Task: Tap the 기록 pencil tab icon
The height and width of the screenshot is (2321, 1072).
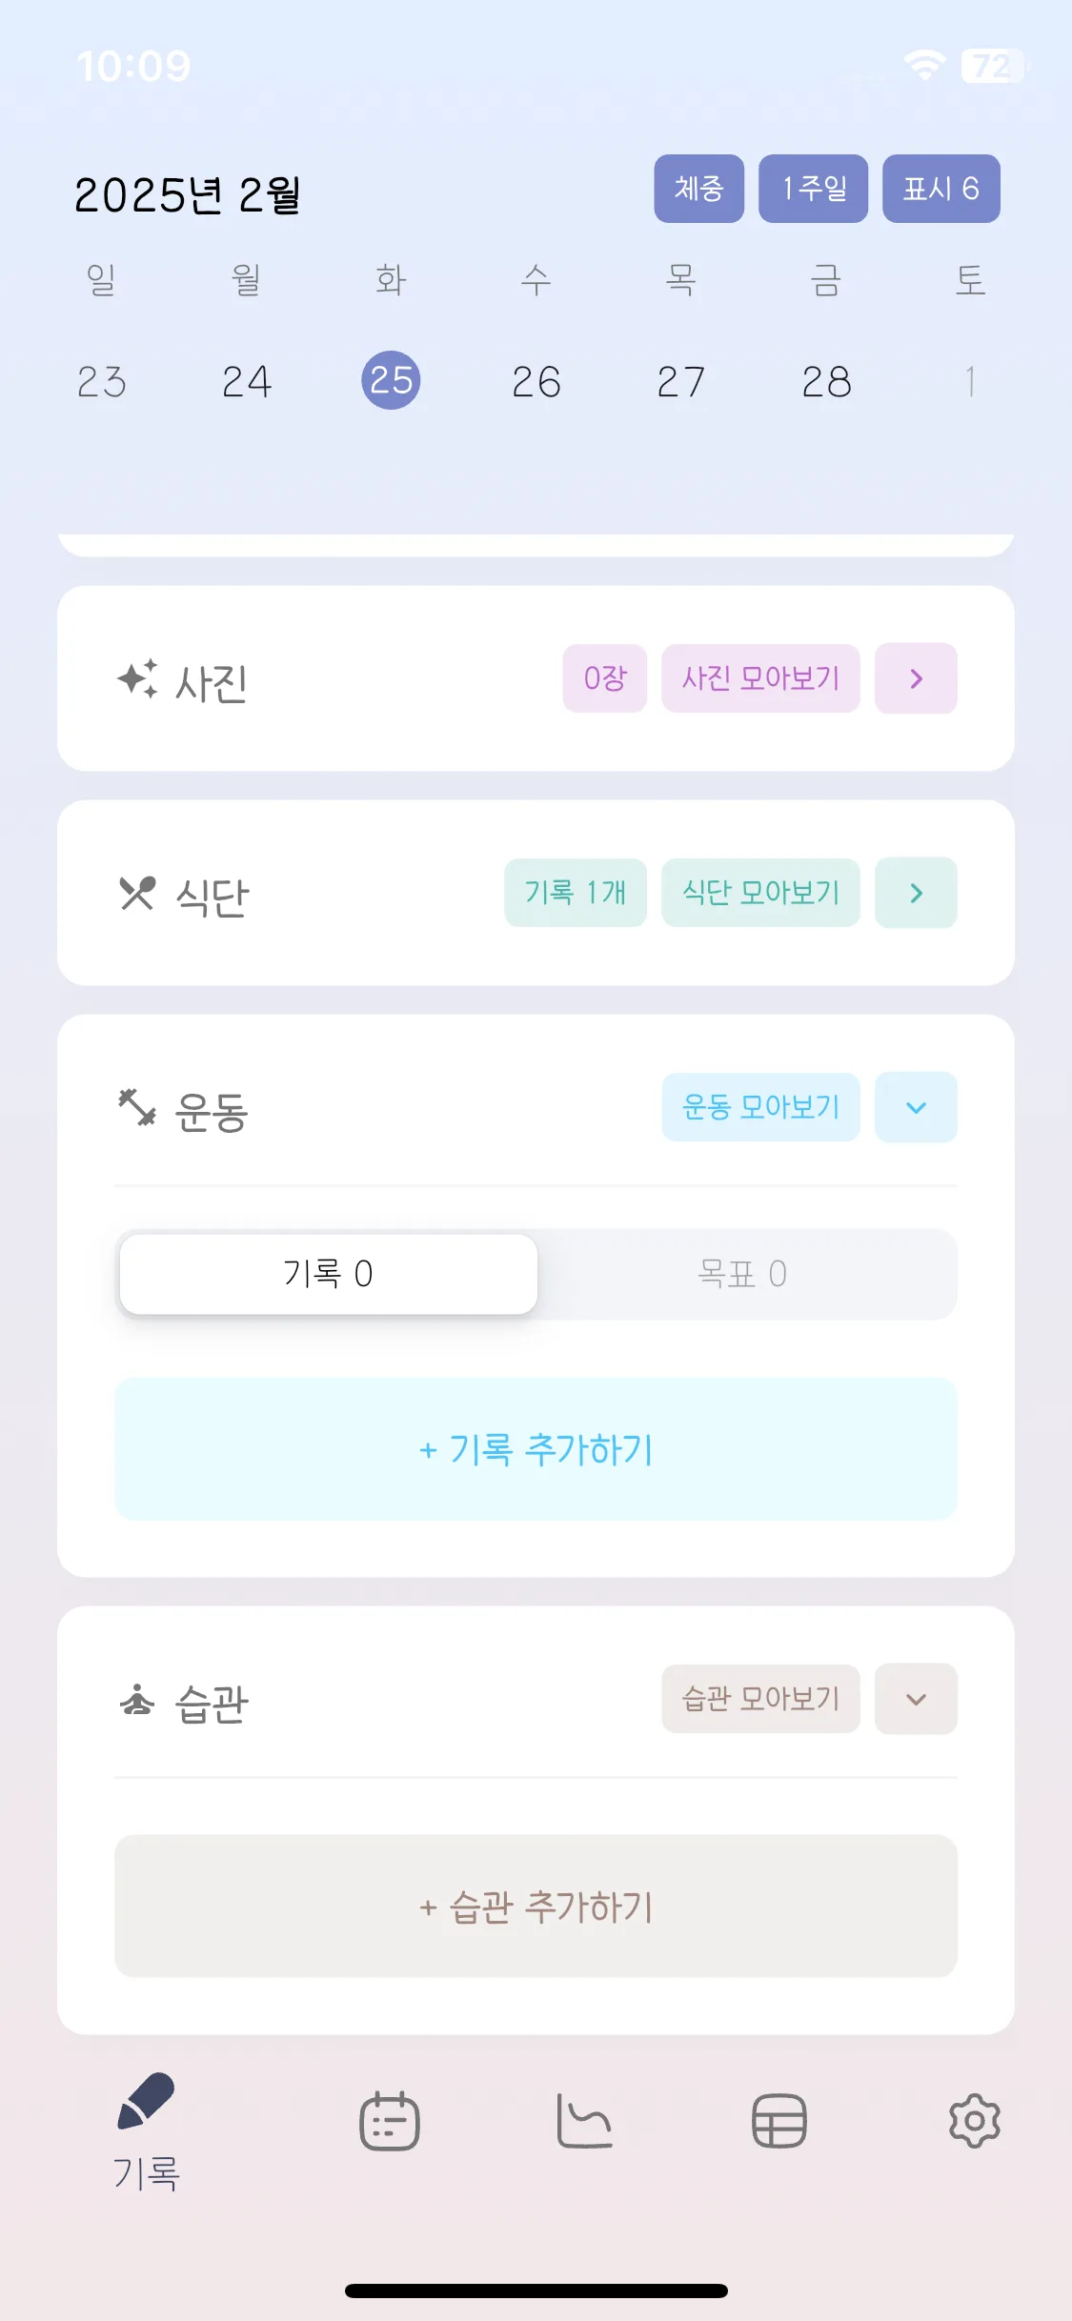Action: point(146,2101)
